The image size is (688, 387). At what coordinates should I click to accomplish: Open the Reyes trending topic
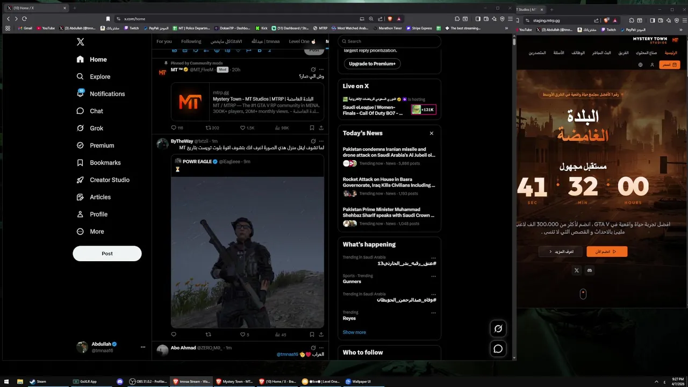349,318
